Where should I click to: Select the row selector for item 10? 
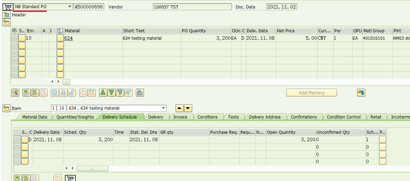(15, 38)
